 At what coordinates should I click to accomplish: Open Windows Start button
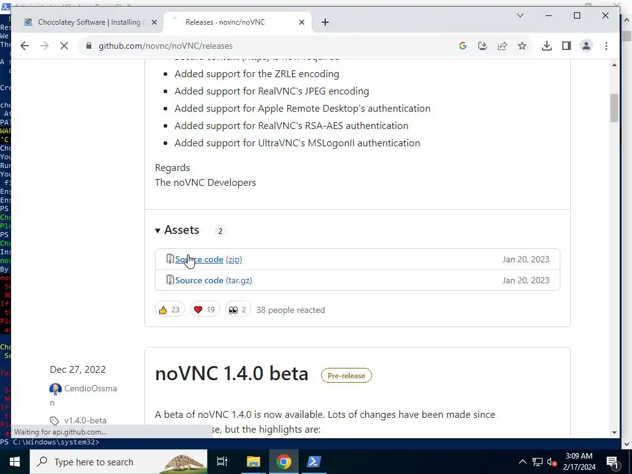click(x=15, y=462)
